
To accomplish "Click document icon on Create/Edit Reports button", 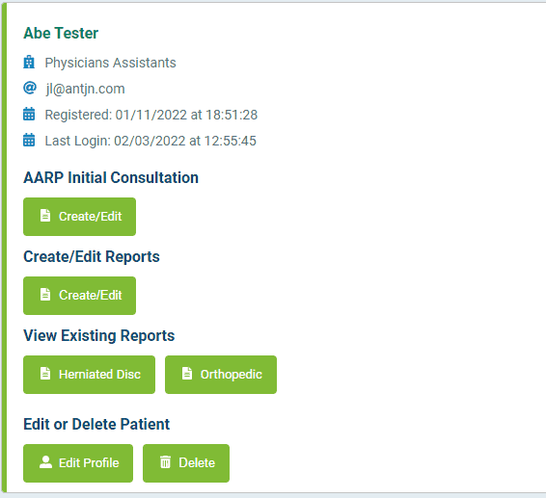I will point(45,295).
